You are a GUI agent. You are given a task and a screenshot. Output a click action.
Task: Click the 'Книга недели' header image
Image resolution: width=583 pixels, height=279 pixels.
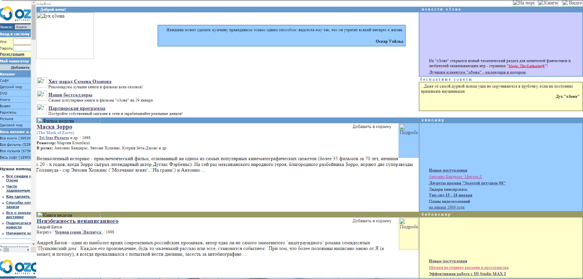click(69, 215)
